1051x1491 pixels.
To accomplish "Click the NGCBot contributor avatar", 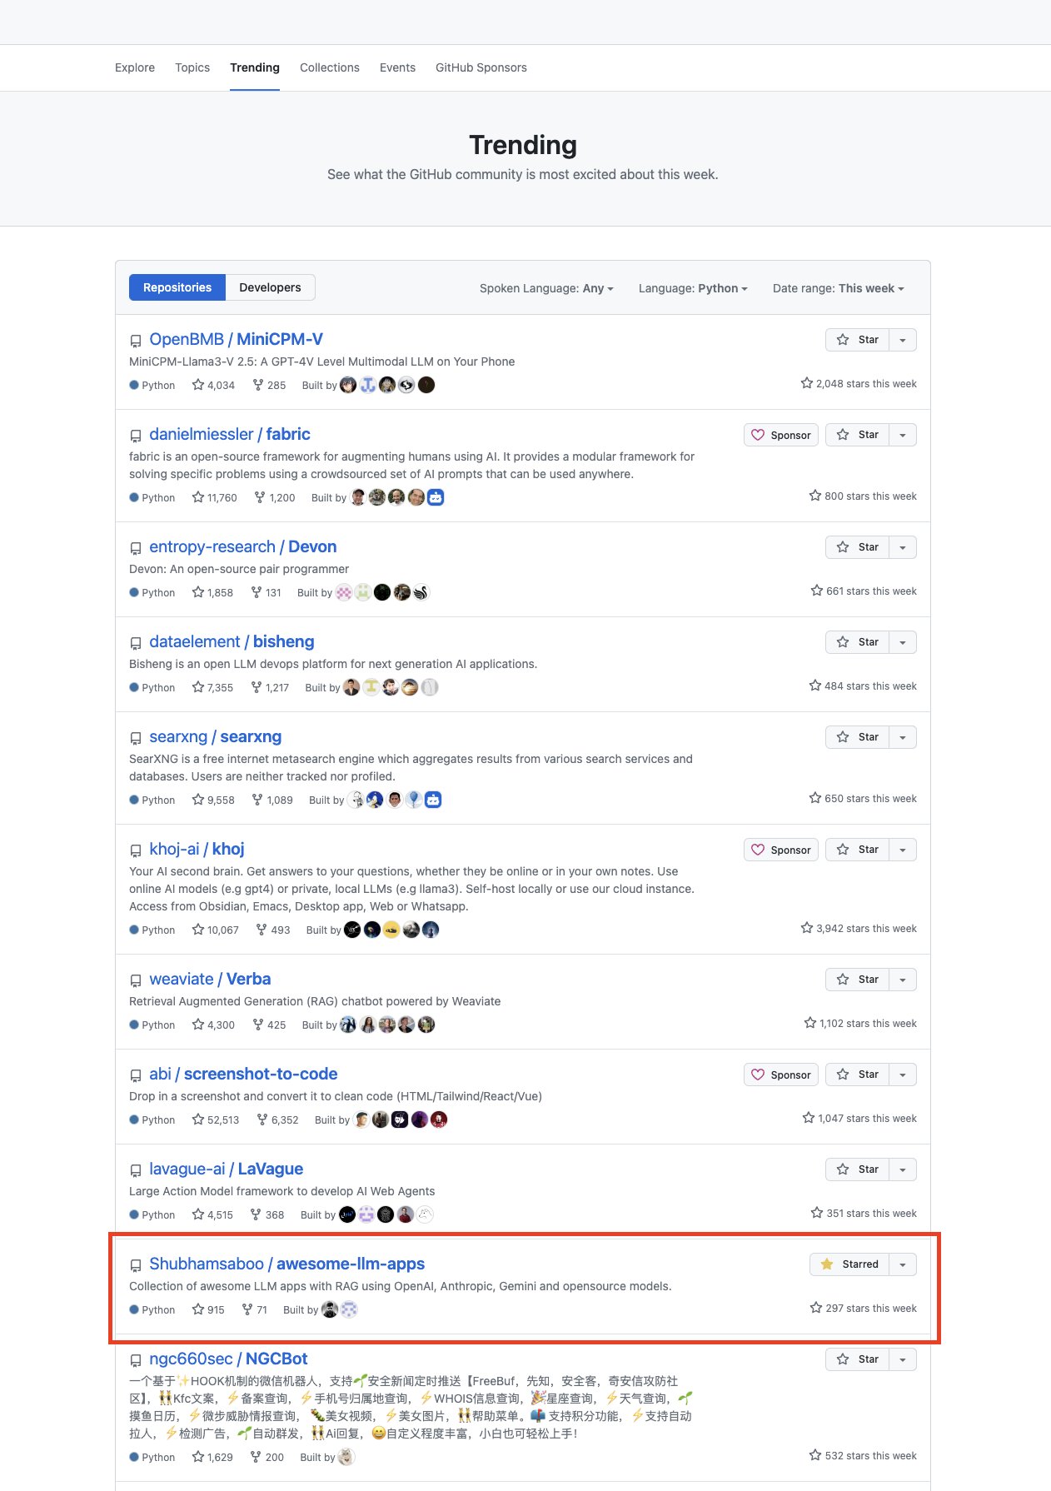I will (346, 1457).
